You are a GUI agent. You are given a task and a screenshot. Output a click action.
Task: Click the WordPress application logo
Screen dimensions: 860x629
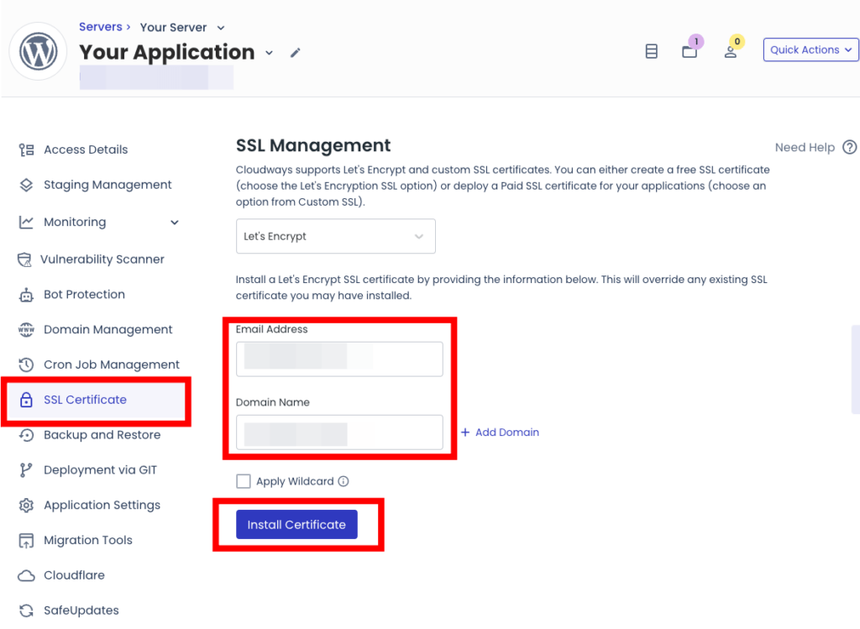(38, 52)
